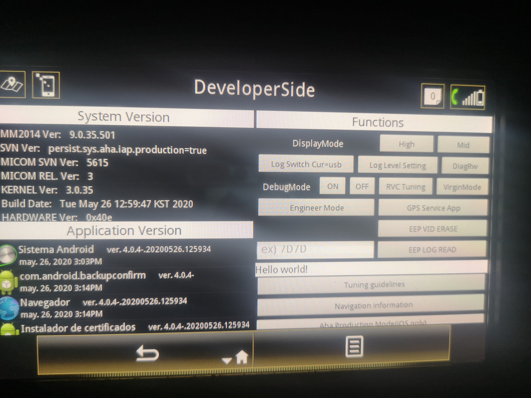This screenshot has width=531, height=398.
Task: Open the phone signal and battery status icon
Action: 468,98
